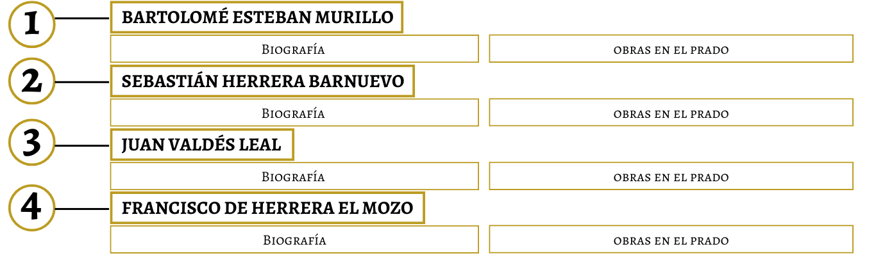The image size is (876, 258).
Task: Open Biografía for Sebastián Herrera Barnuevo
Action: (294, 113)
